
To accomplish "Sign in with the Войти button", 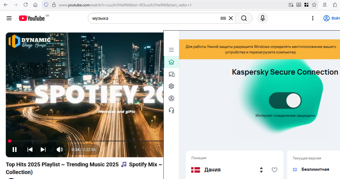I will coord(331,18).
